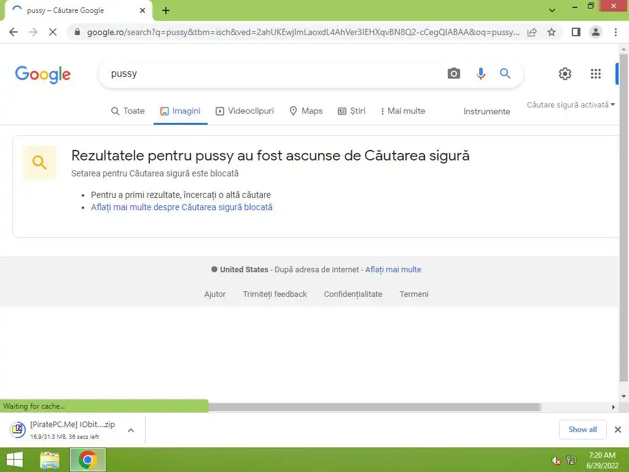Click the United States location text
Screen dimensions: 629x472
pyautogui.click(x=244, y=270)
